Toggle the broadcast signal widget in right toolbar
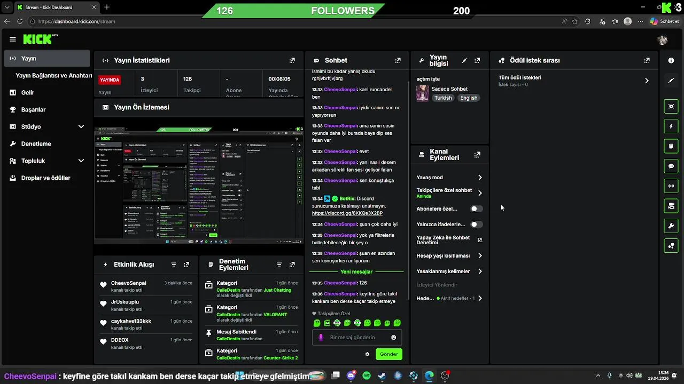 [x=671, y=186]
